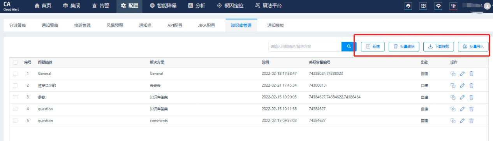This screenshot has height=141, width=493.
Task: Delete the 参数 knowledge entry
Action: [x=471, y=97]
